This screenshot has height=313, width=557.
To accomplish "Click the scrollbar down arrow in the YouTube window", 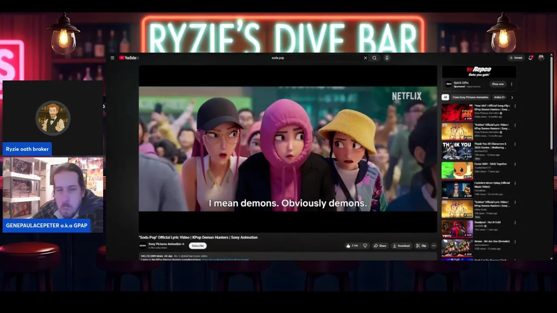I will click(552, 259).
